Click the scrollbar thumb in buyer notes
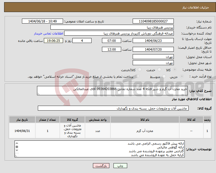 click(x=17, y=147)
